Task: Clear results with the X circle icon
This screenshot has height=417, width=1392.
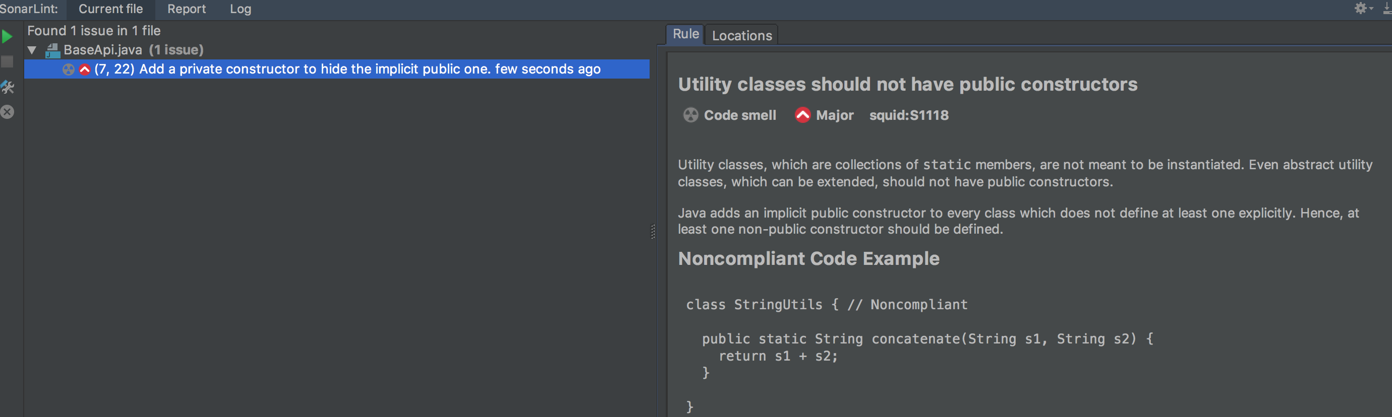Action: click(7, 112)
